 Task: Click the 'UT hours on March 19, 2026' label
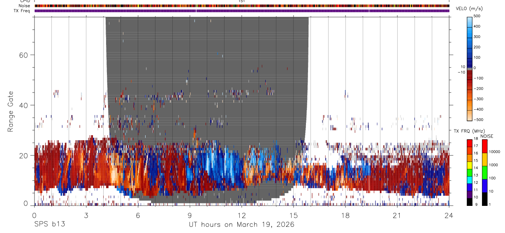[x=241, y=225]
